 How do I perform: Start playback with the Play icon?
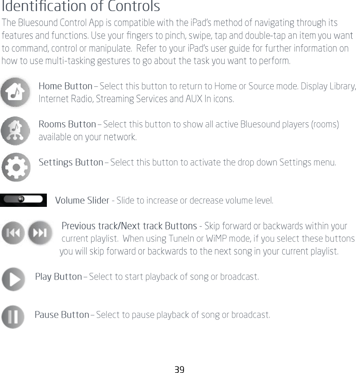(13, 279)
